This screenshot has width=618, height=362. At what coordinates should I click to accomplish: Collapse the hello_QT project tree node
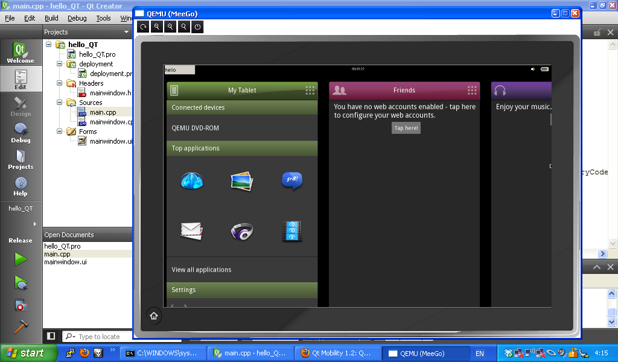point(48,45)
